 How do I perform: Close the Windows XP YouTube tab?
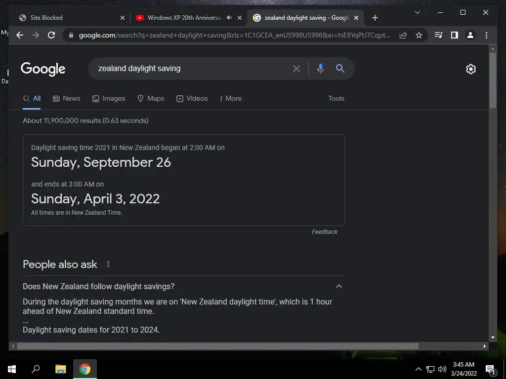click(x=240, y=18)
